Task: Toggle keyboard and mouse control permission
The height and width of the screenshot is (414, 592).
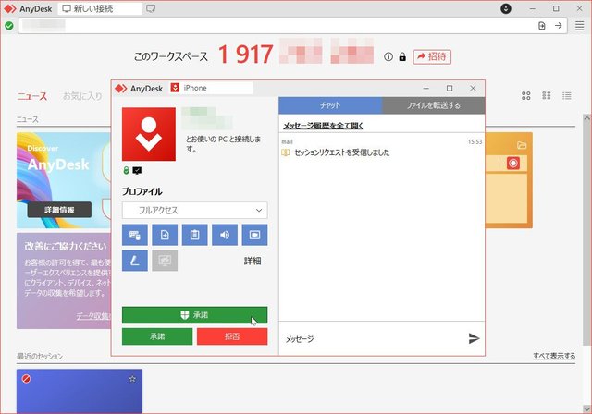Action: [x=135, y=235]
